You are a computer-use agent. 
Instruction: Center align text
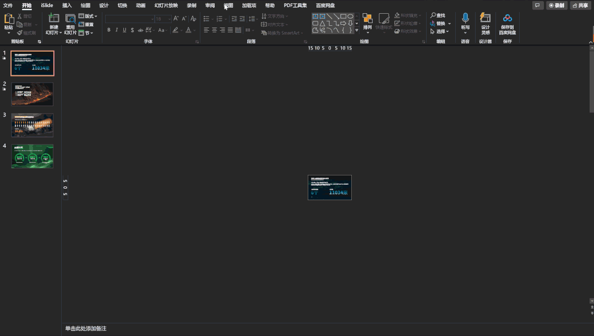(214, 30)
